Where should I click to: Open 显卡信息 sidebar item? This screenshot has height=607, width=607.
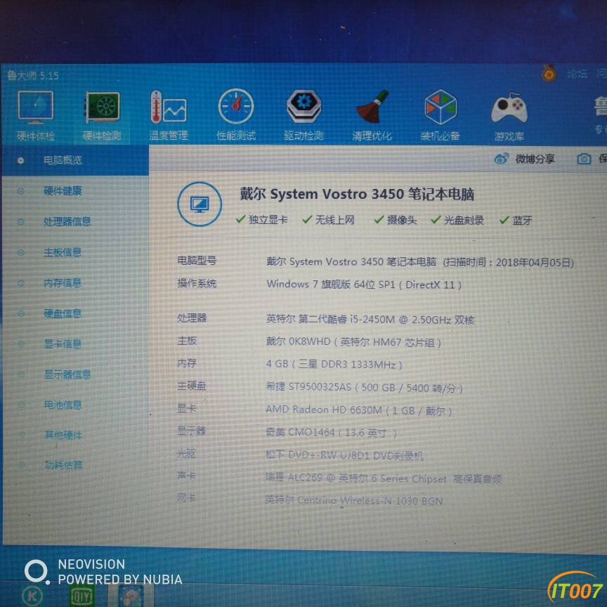(63, 344)
